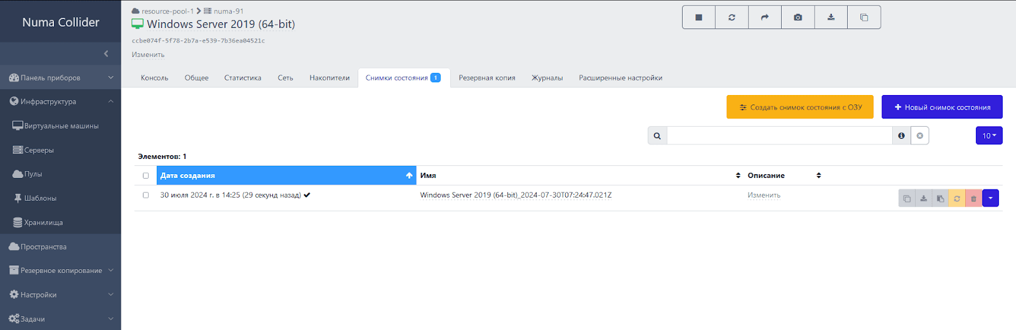Check the box for the July 30 snapshot
Image resolution: width=1016 pixels, height=330 pixels.
145,195
